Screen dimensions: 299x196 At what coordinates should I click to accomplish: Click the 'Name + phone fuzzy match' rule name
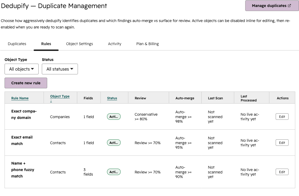click(23, 170)
